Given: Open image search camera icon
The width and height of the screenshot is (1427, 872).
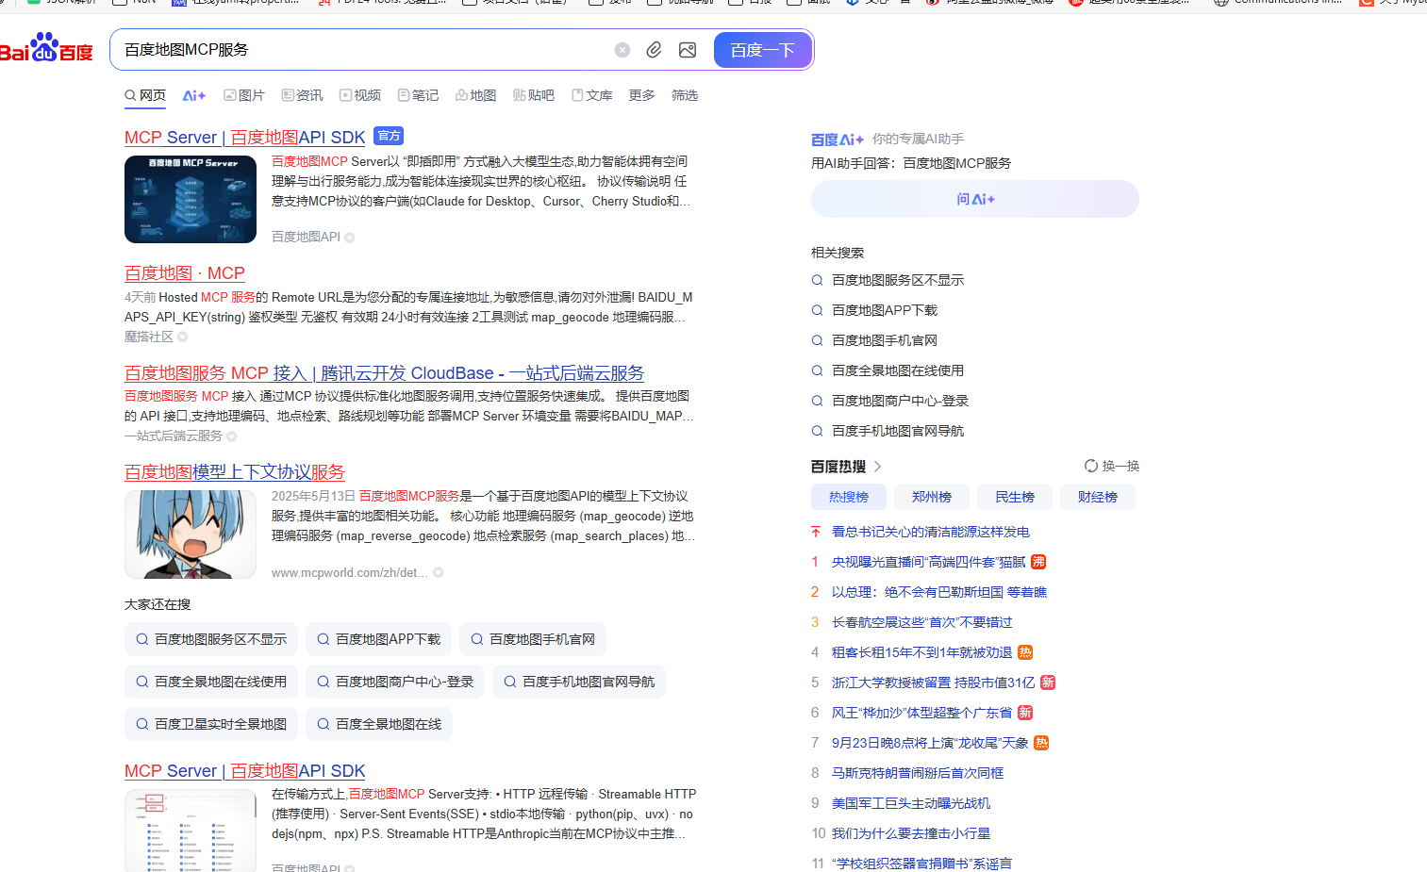Looking at the screenshot, I should pos(688,50).
